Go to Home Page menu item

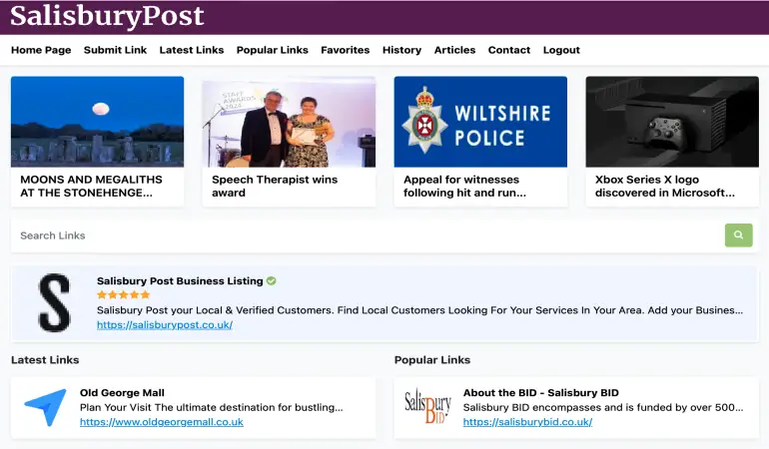pos(41,50)
